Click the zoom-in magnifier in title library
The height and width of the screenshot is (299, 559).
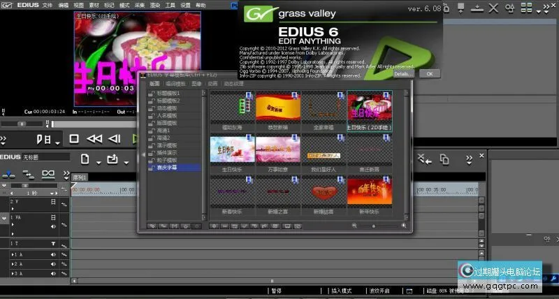[403, 226]
